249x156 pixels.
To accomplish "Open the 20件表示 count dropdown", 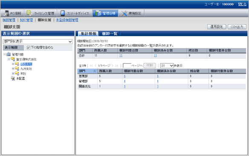I will 167,65.
